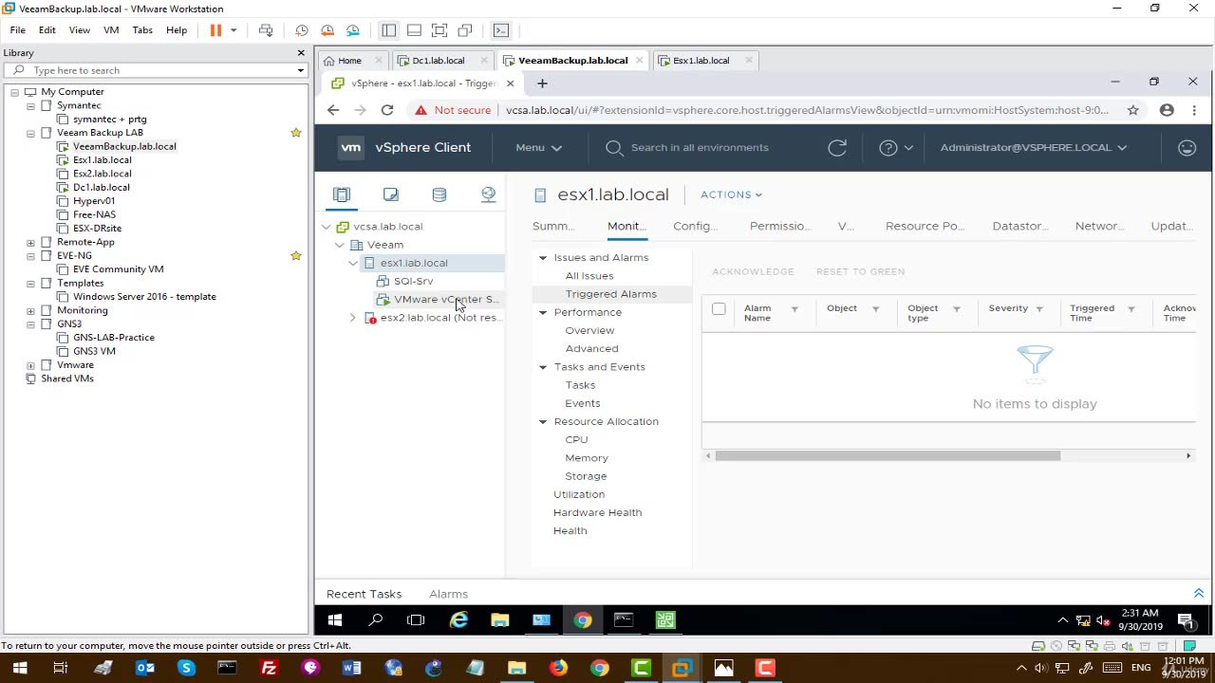Viewport: 1215px width, 683px height.
Task: Open the Workstation console view icon
Action: 501,30
